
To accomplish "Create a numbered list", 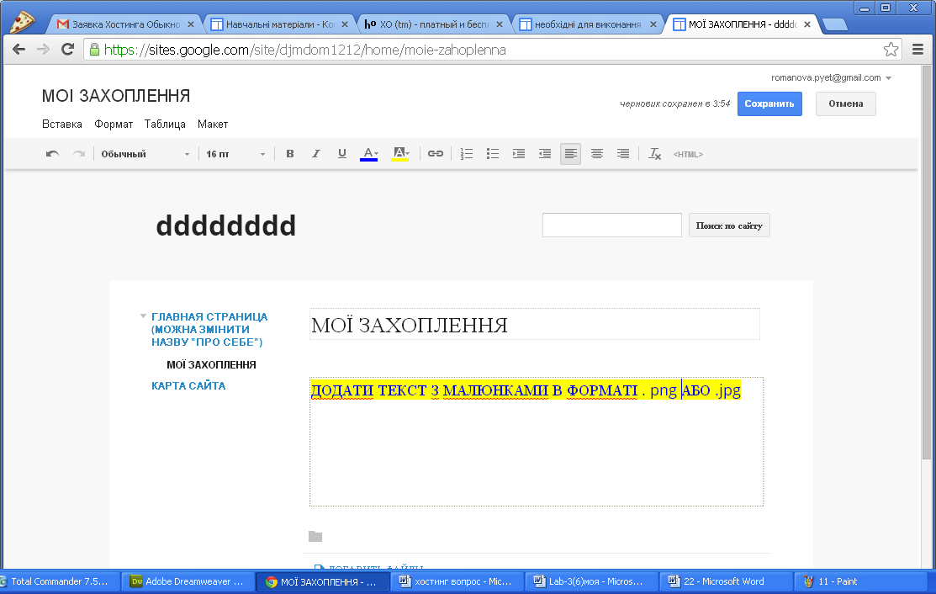I will tap(467, 154).
